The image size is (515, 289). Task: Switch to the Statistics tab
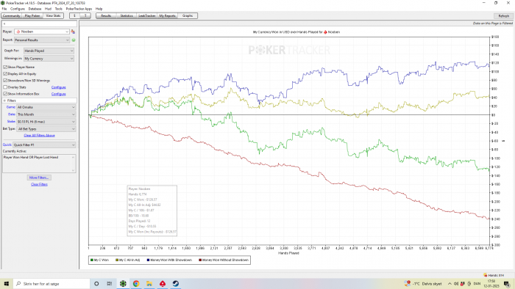point(127,15)
